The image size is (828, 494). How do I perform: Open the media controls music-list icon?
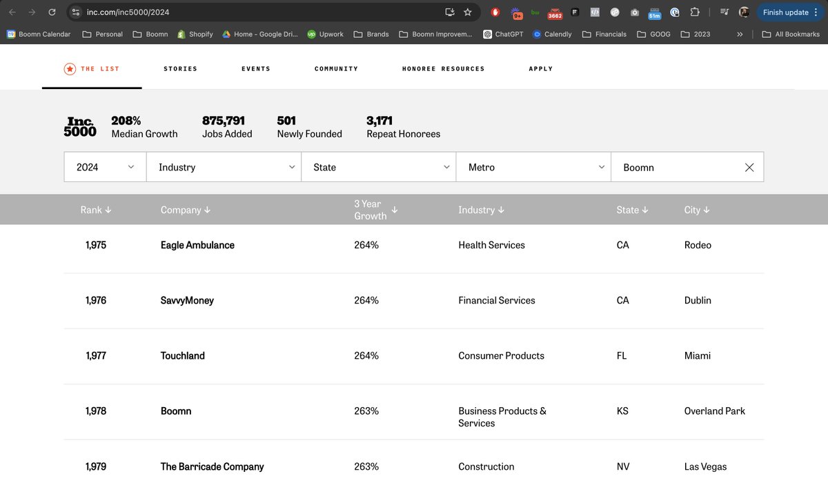(x=724, y=12)
